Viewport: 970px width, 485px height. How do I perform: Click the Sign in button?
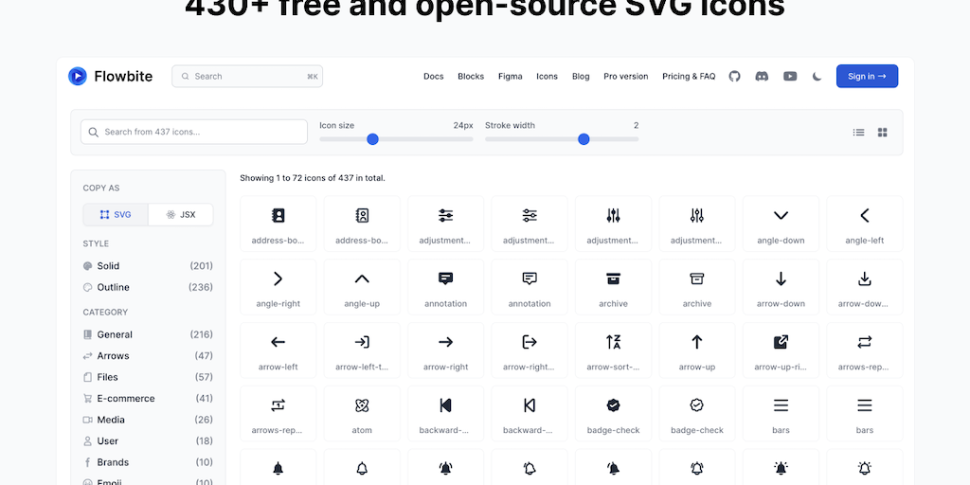[x=868, y=76]
